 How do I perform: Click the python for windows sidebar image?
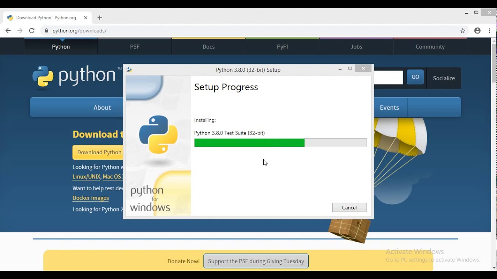158,145
